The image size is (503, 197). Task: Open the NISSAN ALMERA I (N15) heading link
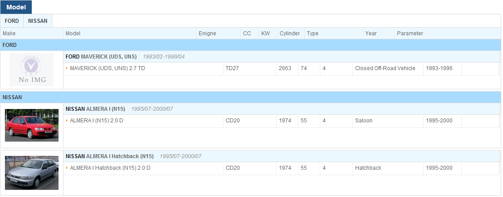[95, 109]
